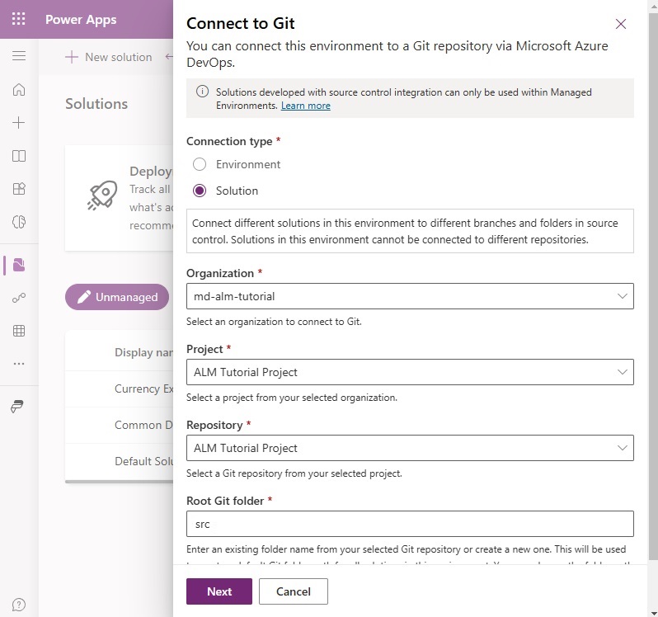The width and height of the screenshot is (658, 617).
Task: Click the panel's vertical scrollbar
Action: [653, 285]
